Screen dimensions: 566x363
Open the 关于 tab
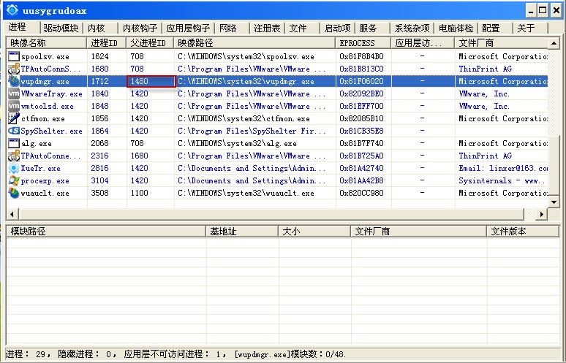click(x=526, y=28)
